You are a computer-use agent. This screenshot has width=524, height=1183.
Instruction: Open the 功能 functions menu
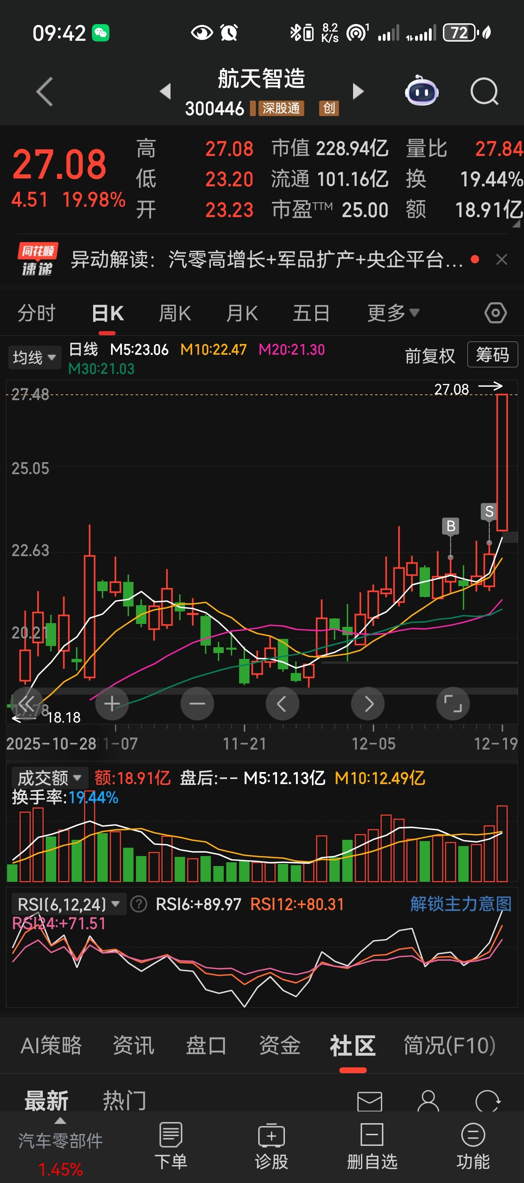coord(473,1146)
